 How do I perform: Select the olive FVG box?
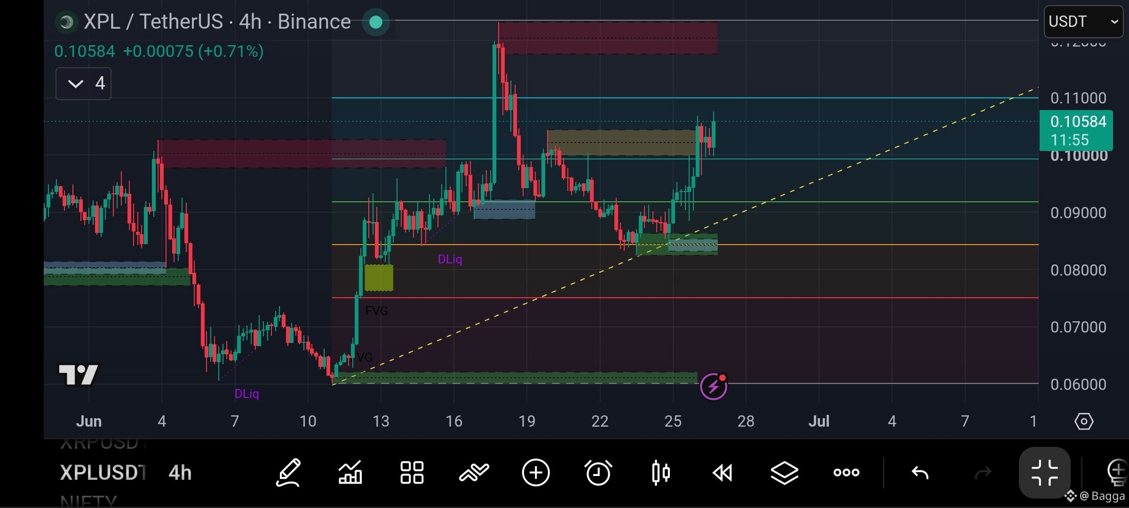(x=379, y=278)
